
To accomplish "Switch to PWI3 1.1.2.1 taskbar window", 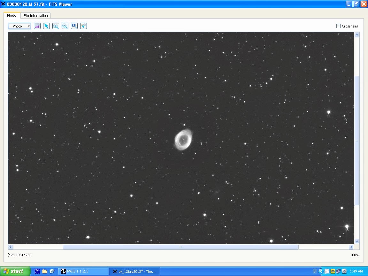I will coord(83,271).
